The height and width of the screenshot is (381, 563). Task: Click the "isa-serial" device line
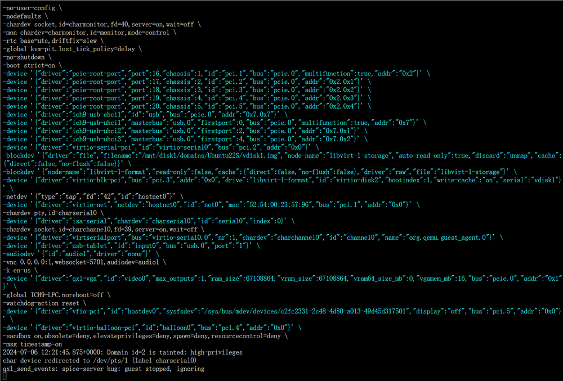pyautogui.click(x=149, y=221)
